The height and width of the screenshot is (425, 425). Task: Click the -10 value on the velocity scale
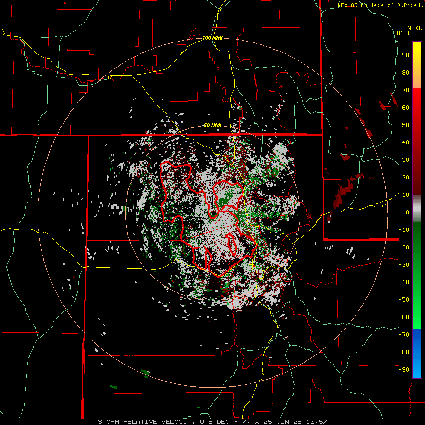coord(404,230)
